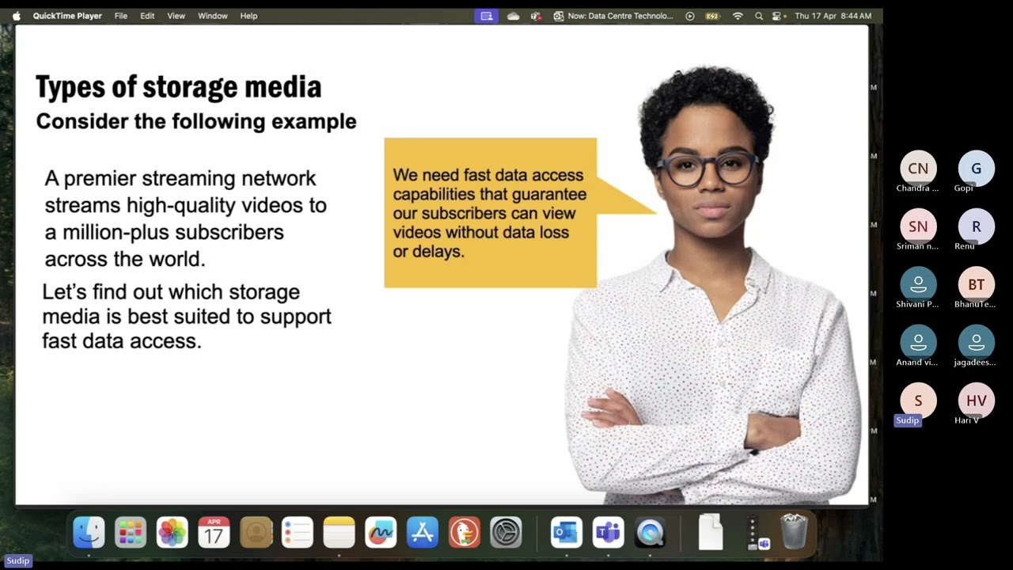Select participant Sudip avatar S
The height and width of the screenshot is (570, 1013).
[x=918, y=401]
